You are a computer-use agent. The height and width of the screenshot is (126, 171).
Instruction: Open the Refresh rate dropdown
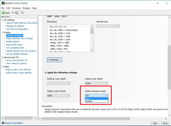coord(108,26)
